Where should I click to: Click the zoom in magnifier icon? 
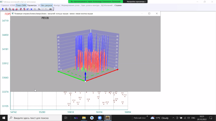point(6,9)
